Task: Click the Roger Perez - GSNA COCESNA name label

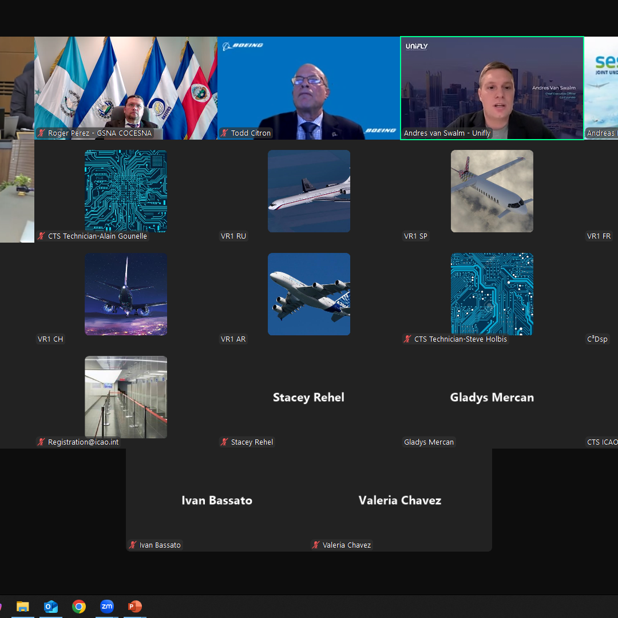Action: 101,133
